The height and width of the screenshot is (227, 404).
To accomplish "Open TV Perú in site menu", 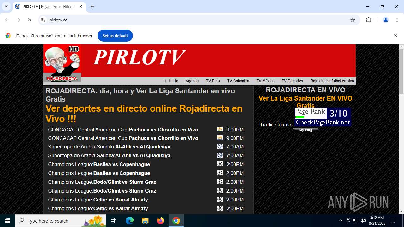I will click(x=213, y=81).
